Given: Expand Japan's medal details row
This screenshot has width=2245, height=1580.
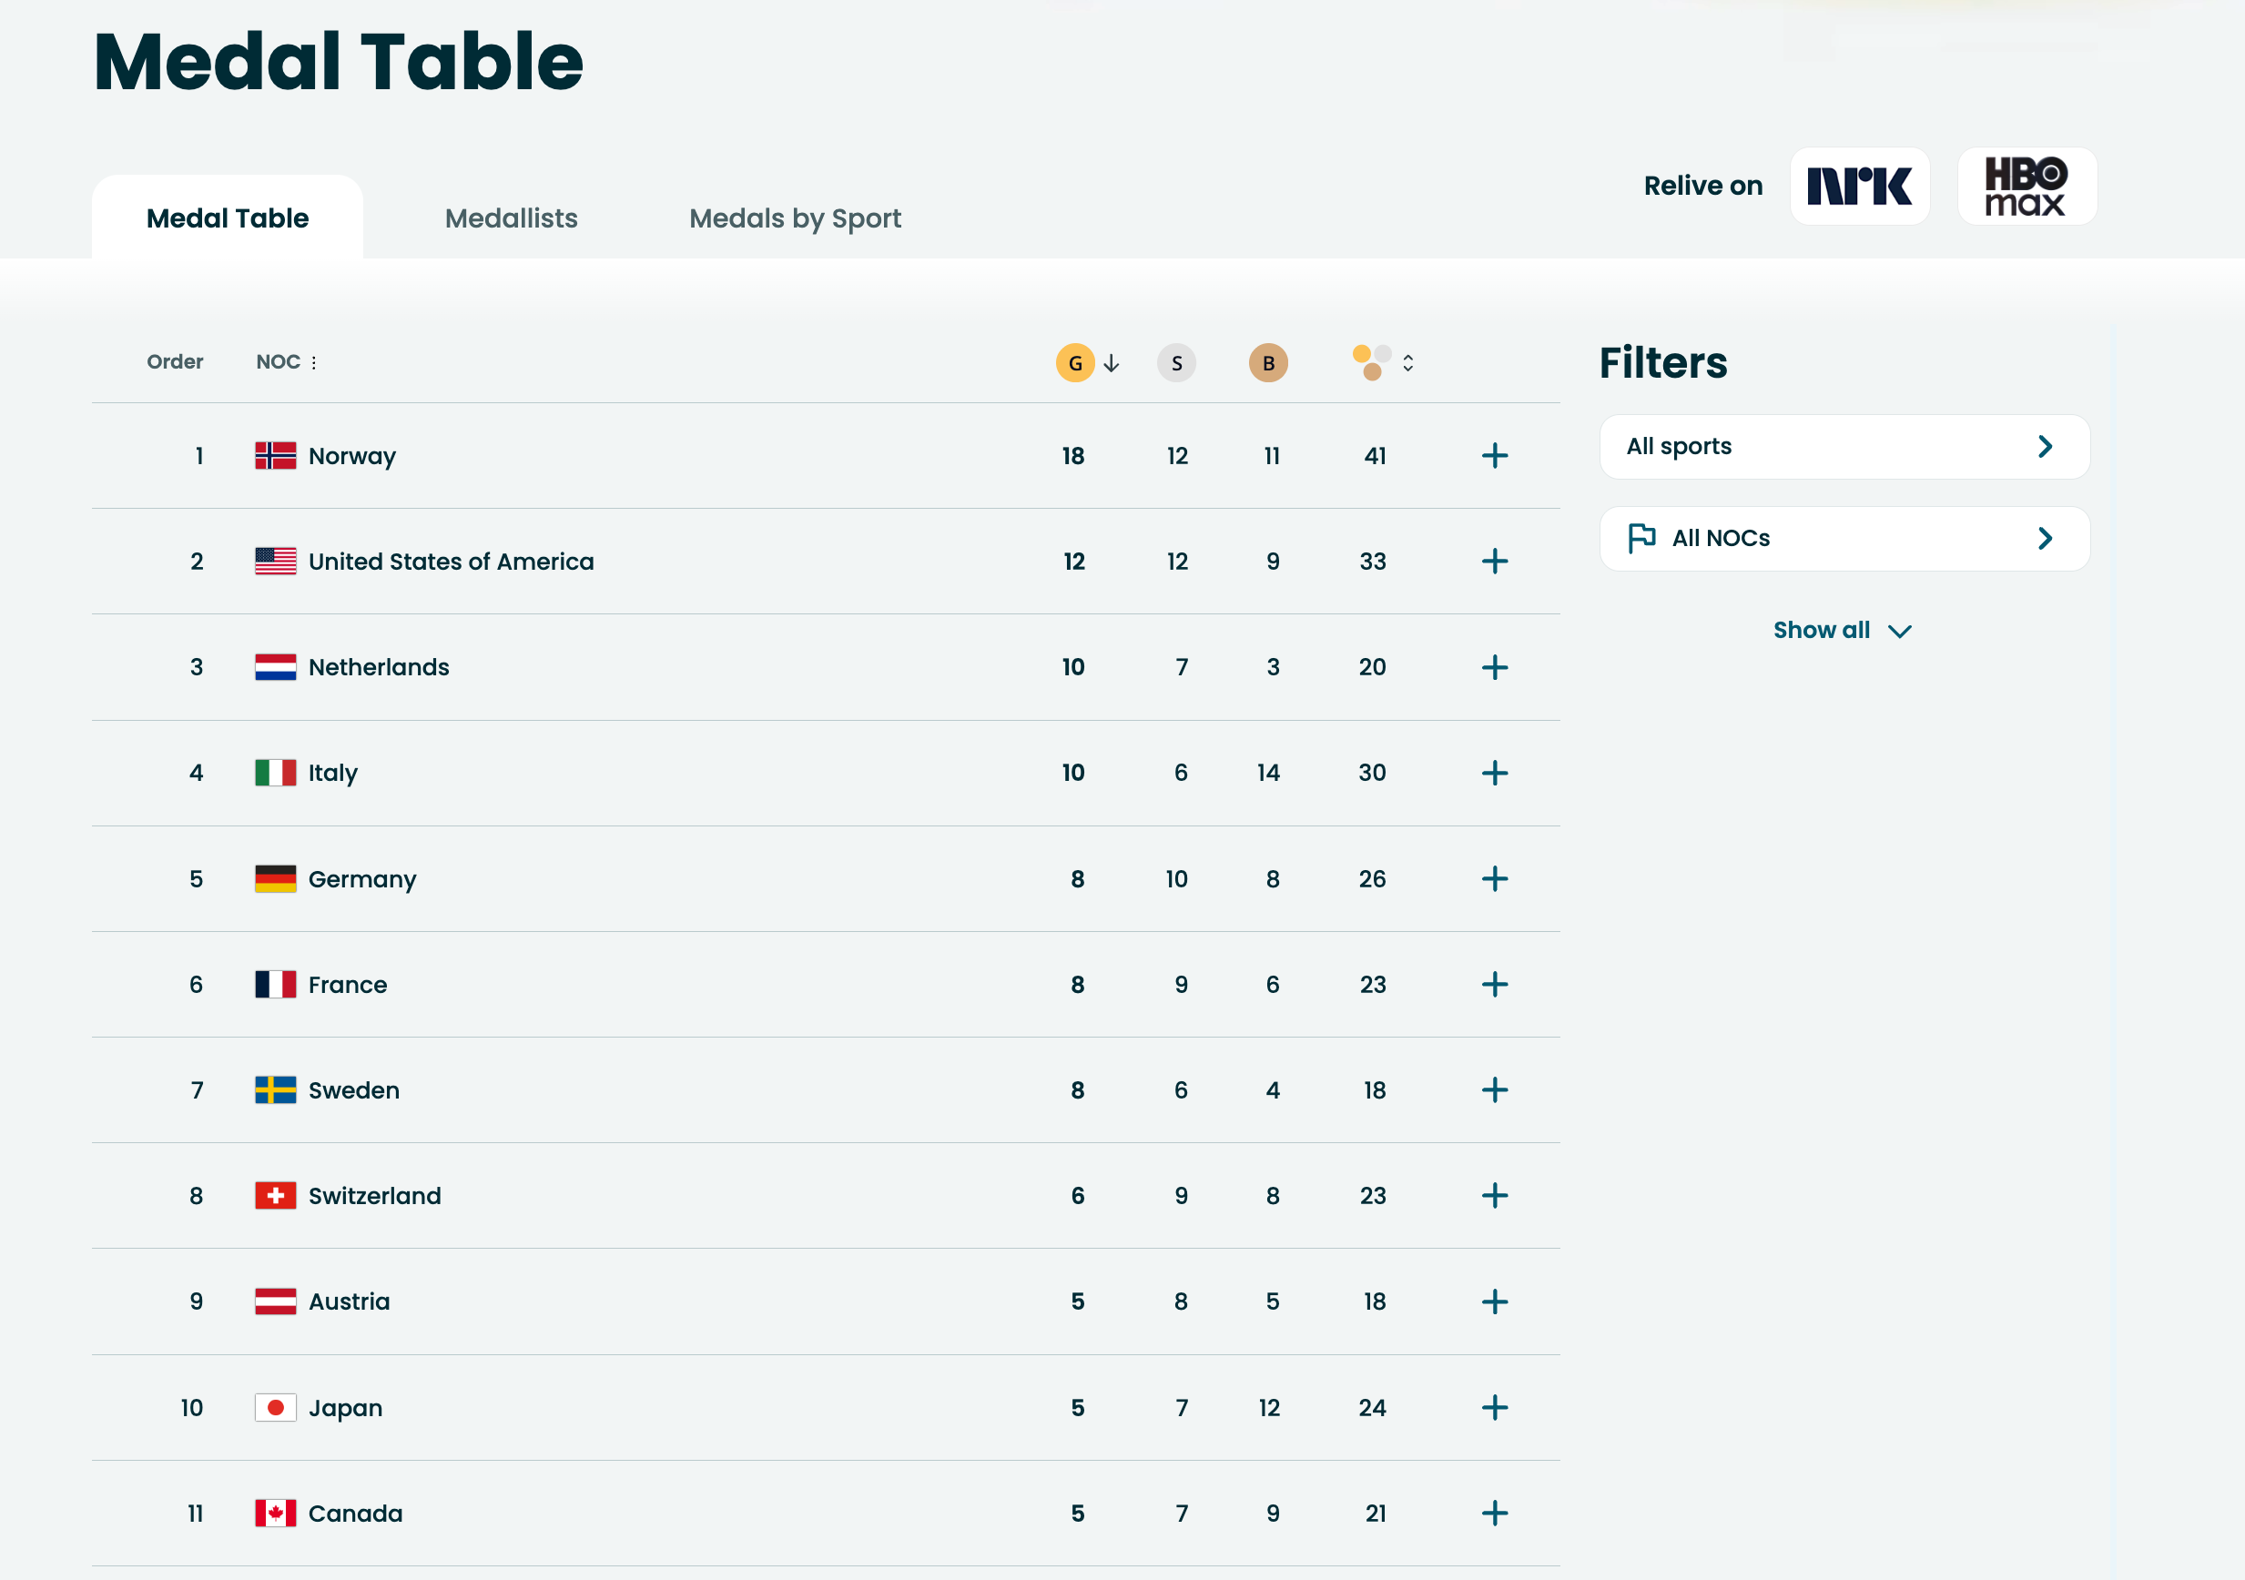Looking at the screenshot, I should (1494, 1408).
